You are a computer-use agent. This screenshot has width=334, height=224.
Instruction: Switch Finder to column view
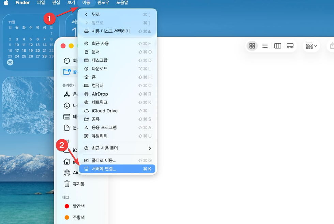point(277,46)
